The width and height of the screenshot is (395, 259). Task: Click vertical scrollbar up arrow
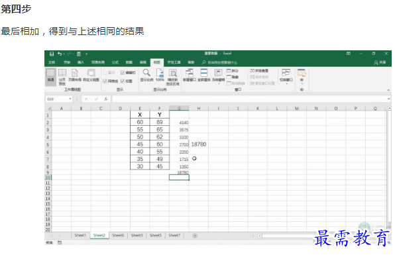(390, 108)
